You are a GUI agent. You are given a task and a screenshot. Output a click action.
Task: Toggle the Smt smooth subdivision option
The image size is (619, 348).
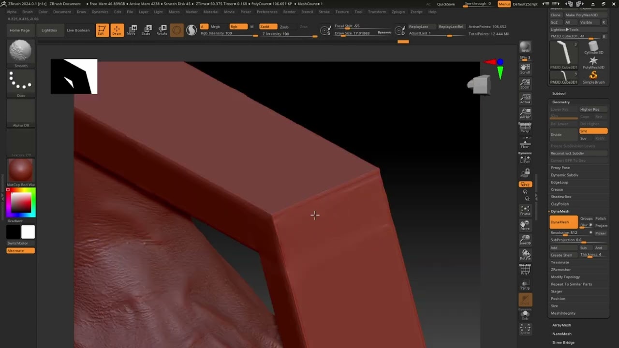pos(593,131)
